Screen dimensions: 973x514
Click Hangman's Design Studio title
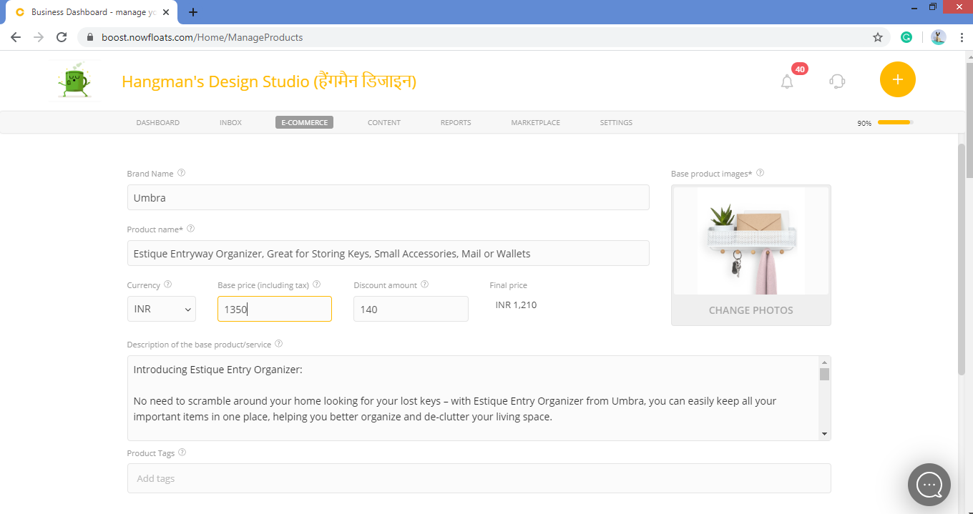point(269,81)
